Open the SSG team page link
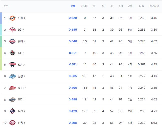This screenshot has width=162, height=128. pos(22,88)
